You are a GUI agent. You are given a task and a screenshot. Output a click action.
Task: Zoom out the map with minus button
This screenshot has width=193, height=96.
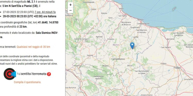[71, 10]
